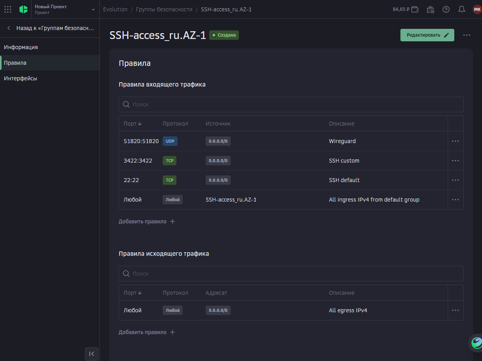Click the 22:22 port cell

point(131,180)
